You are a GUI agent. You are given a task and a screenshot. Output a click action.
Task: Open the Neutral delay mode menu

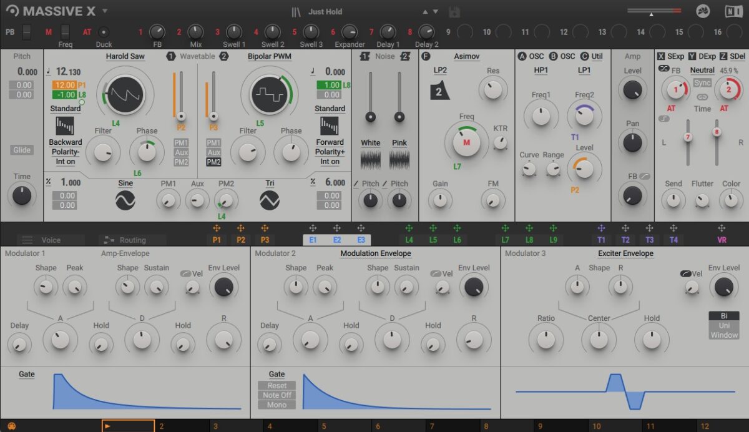click(702, 71)
